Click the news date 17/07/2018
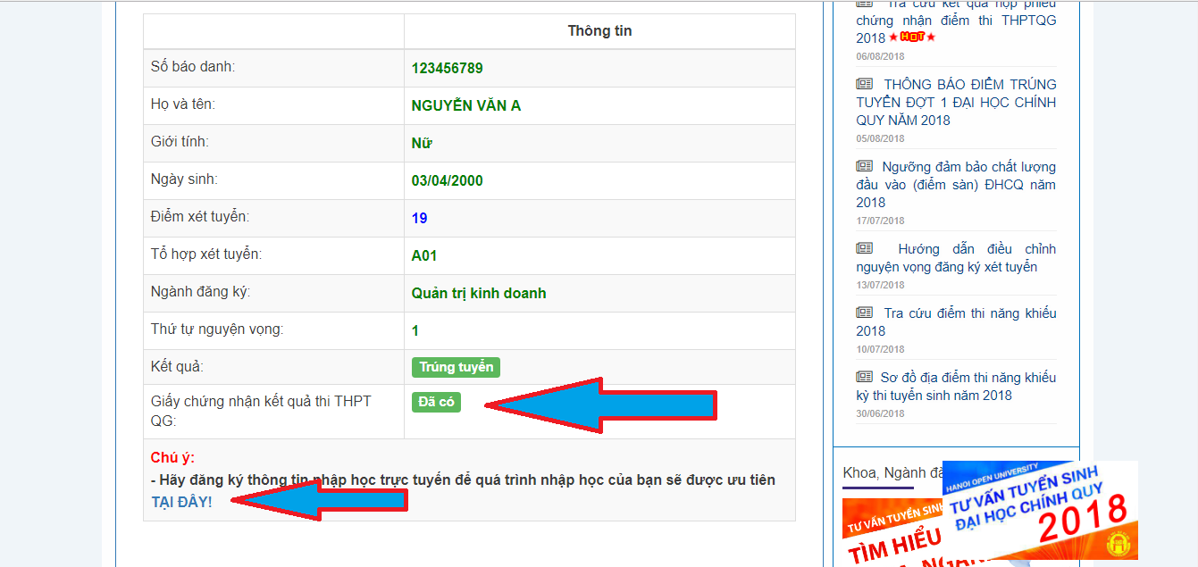 click(x=880, y=221)
